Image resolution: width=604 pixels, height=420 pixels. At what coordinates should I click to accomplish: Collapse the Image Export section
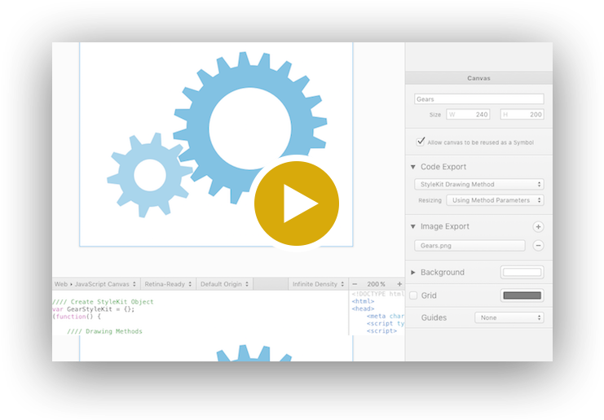click(x=413, y=226)
